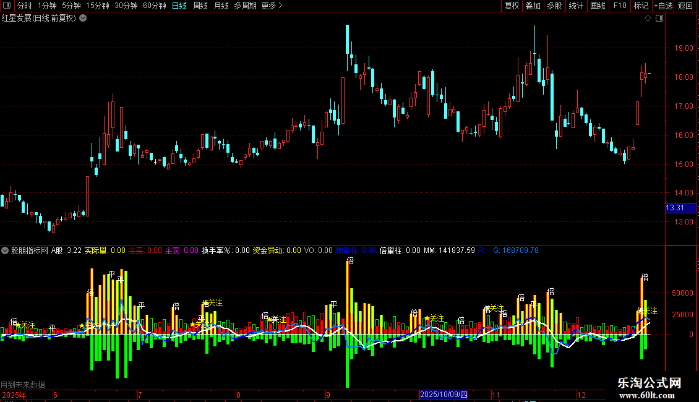
Task: Click the 主买: 0.00 readout
Action: [x=145, y=250]
